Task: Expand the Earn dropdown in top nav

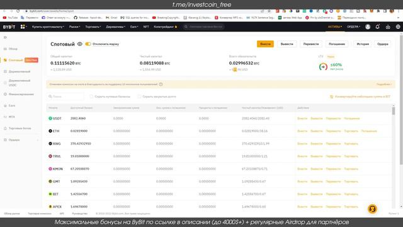Action: (134, 26)
